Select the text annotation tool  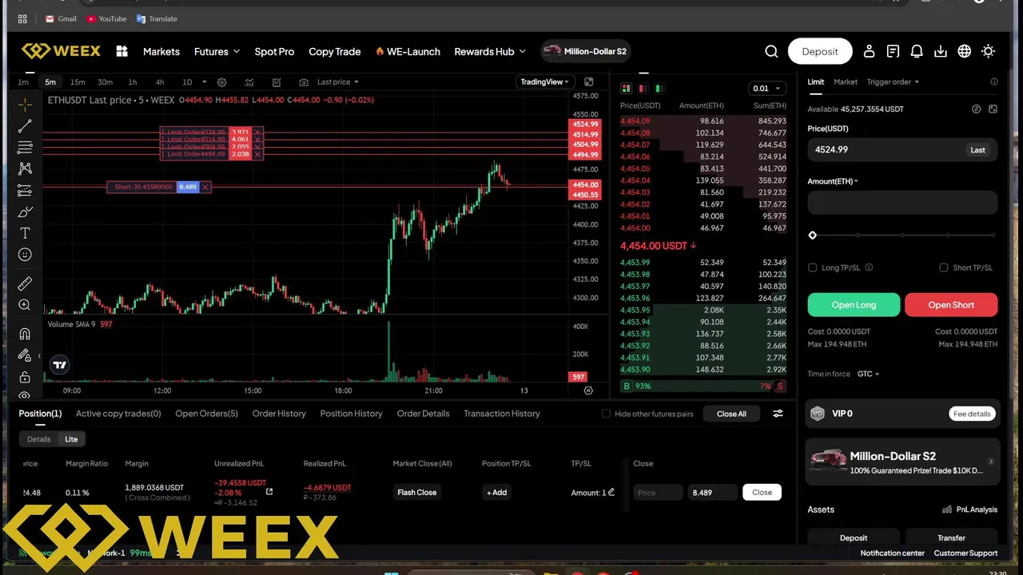pyautogui.click(x=25, y=233)
